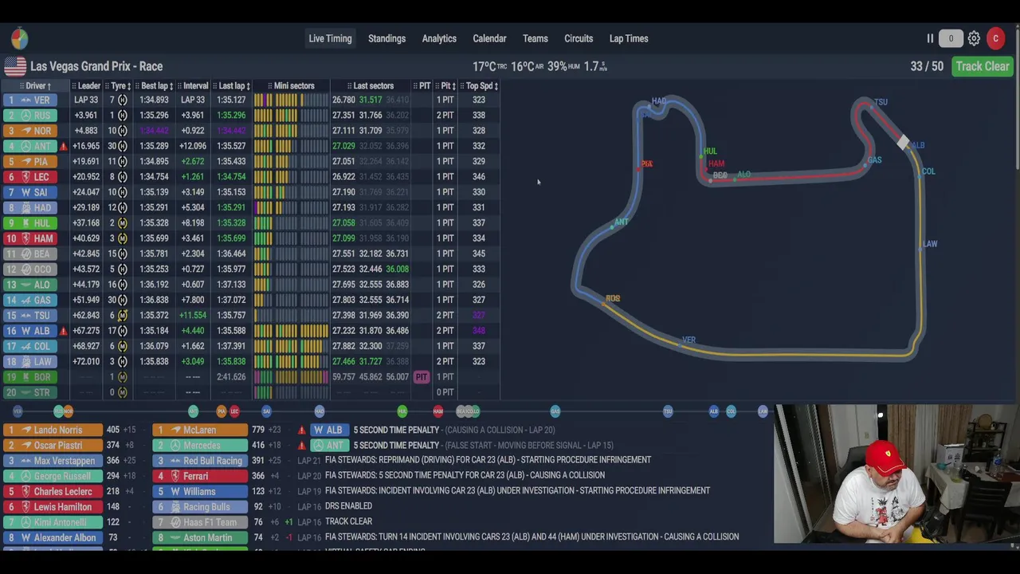The image size is (1020, 574).
Task: Open the Calendar tab
Action: pyautogui.click(x=489, y=38)
